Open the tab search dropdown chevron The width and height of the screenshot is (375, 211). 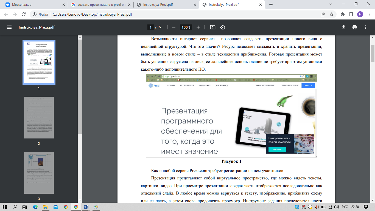coord(331,4)
